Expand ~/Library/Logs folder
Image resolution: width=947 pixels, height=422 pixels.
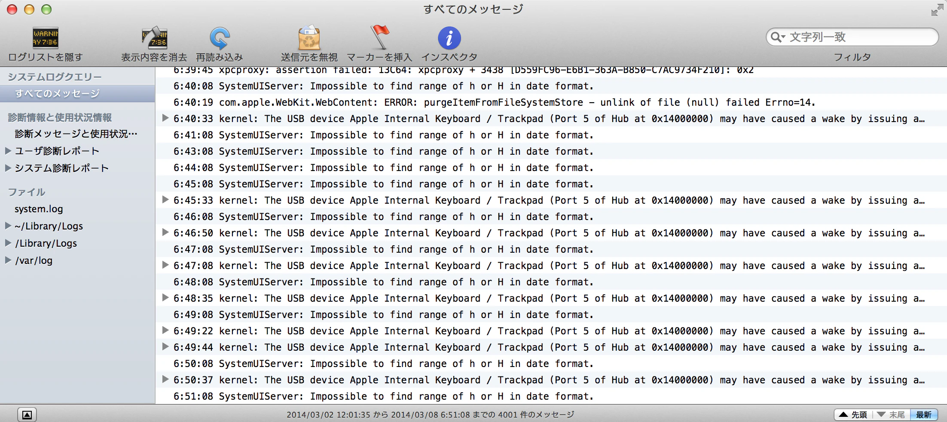click(x=8, y=226)
